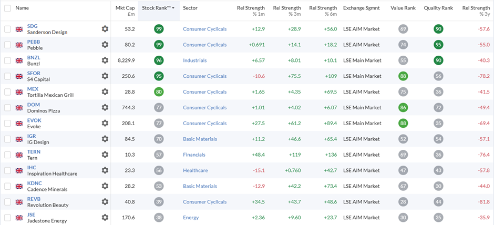This screenshot has height=225, width=494.
Task: Tick the checkbox for DOM Dominos Pizza
Action: coord(7,107)
